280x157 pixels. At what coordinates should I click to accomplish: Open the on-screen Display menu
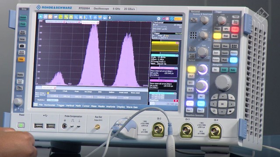point(121,107)
